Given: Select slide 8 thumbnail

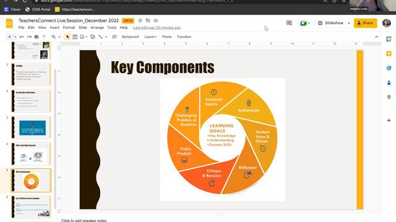Looking at the screenshot, I should coord(31,207).
